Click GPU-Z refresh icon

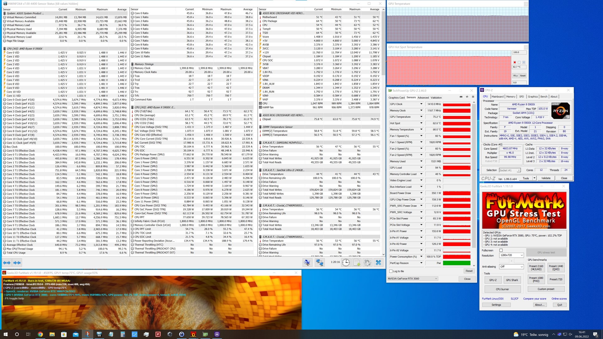pyautogui.click(x=467, y=97)
